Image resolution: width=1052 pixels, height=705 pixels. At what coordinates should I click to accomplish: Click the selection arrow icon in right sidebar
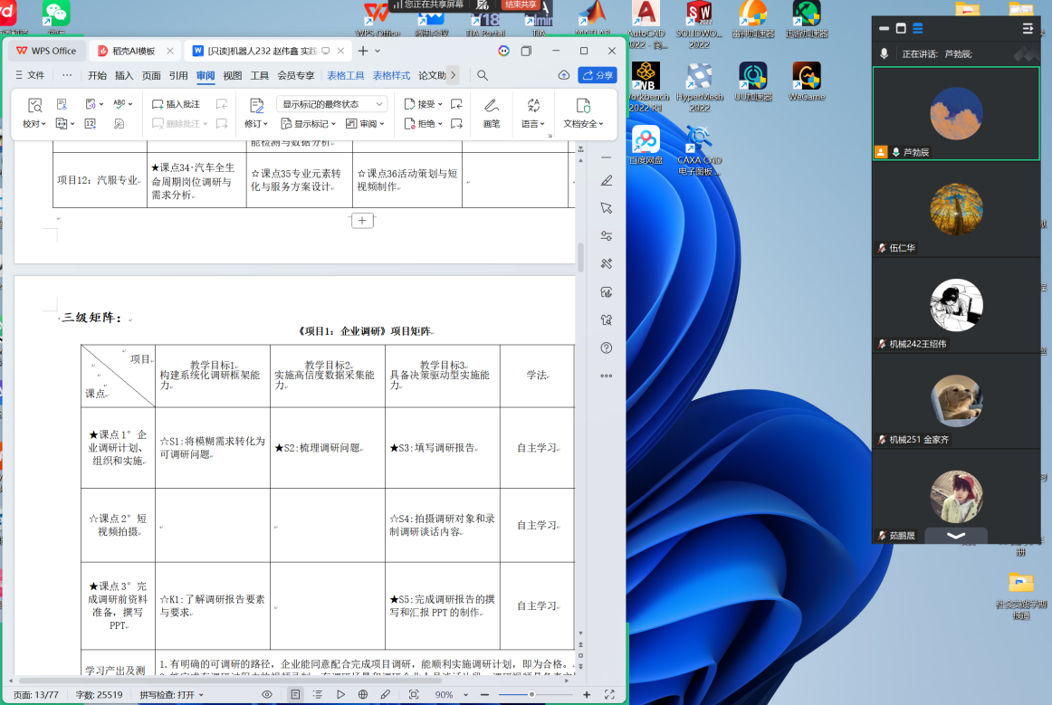607,208
